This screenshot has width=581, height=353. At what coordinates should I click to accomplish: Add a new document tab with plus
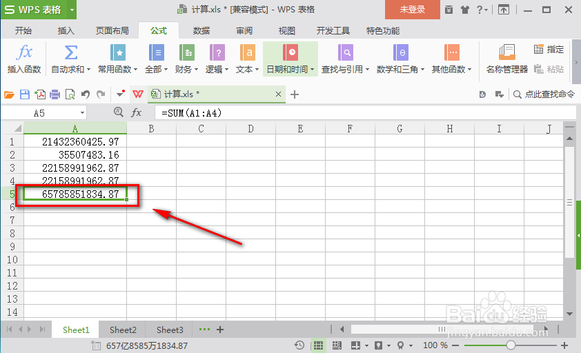coord(295,94)
